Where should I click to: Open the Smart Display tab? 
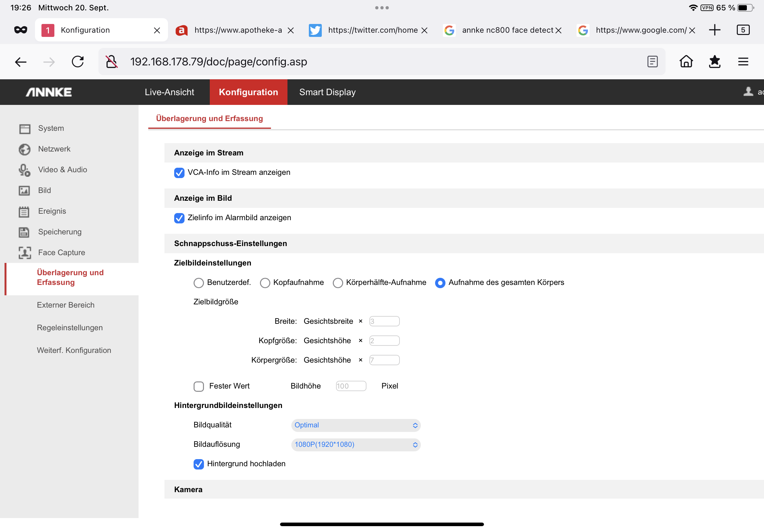[x=327, y=92]
